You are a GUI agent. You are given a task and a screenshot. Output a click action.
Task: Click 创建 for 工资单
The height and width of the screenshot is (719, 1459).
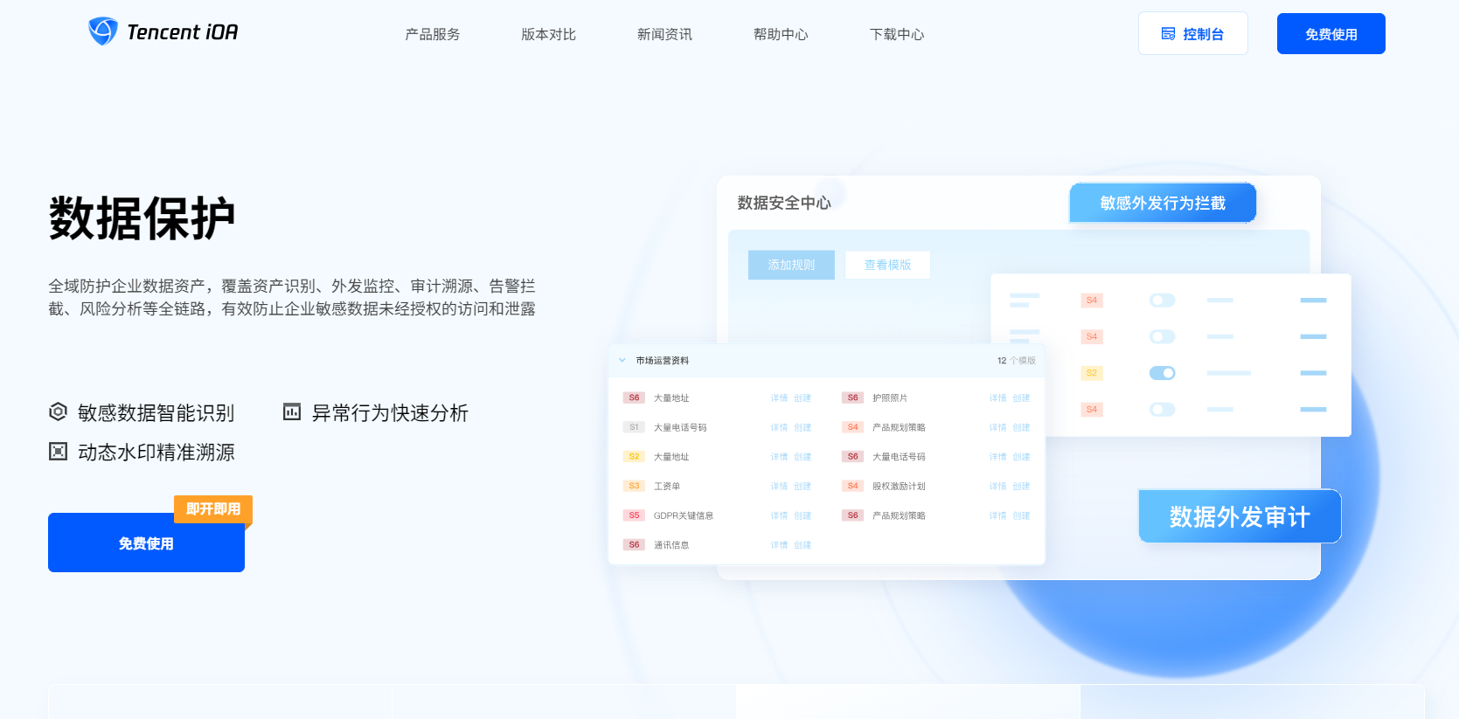pos(802,487)
